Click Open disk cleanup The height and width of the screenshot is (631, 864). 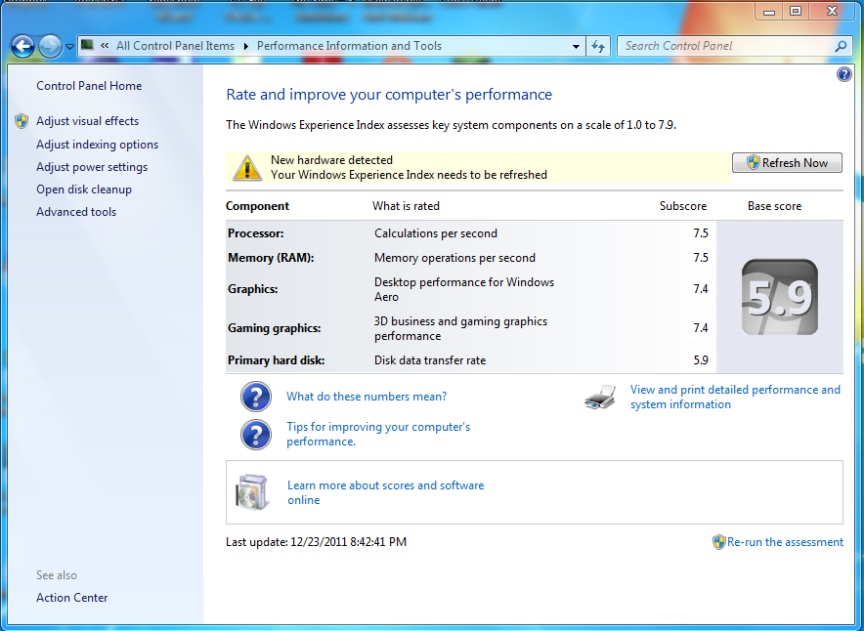[x=84, y=189]
